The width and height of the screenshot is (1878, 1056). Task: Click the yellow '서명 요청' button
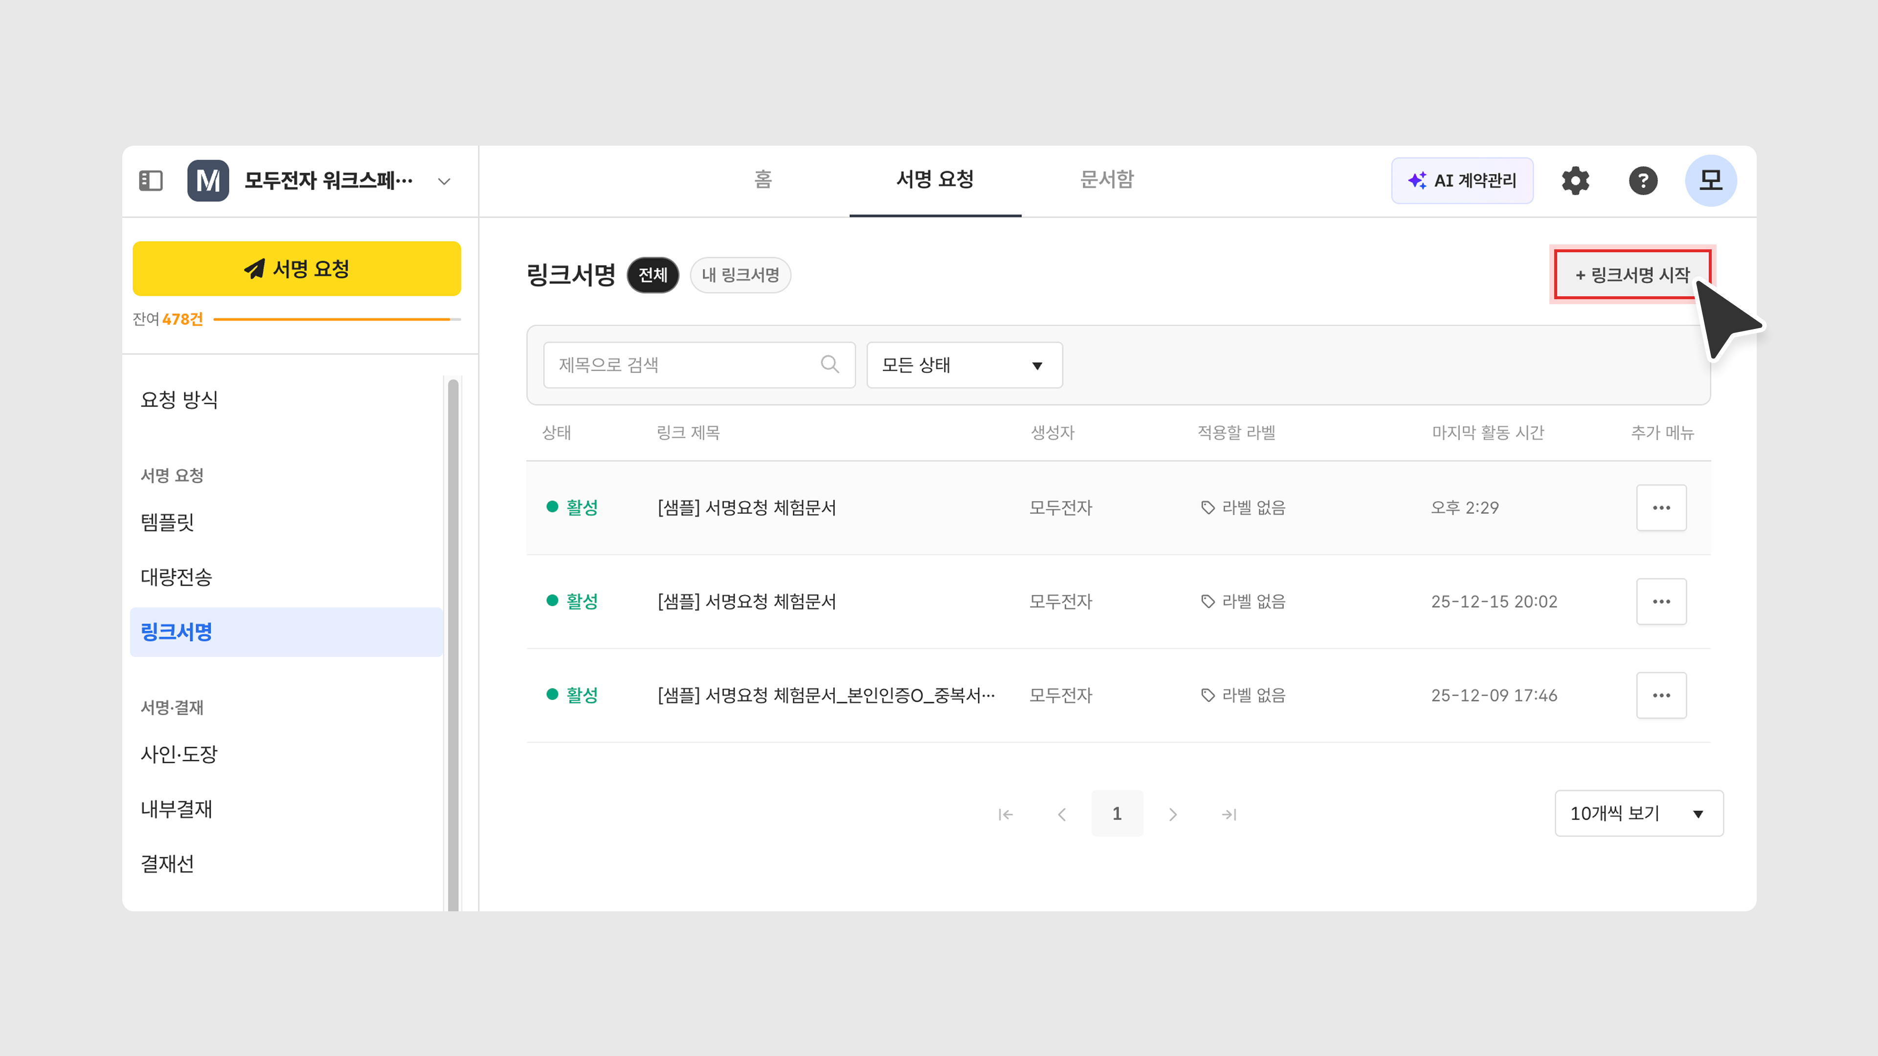(297, 269)
